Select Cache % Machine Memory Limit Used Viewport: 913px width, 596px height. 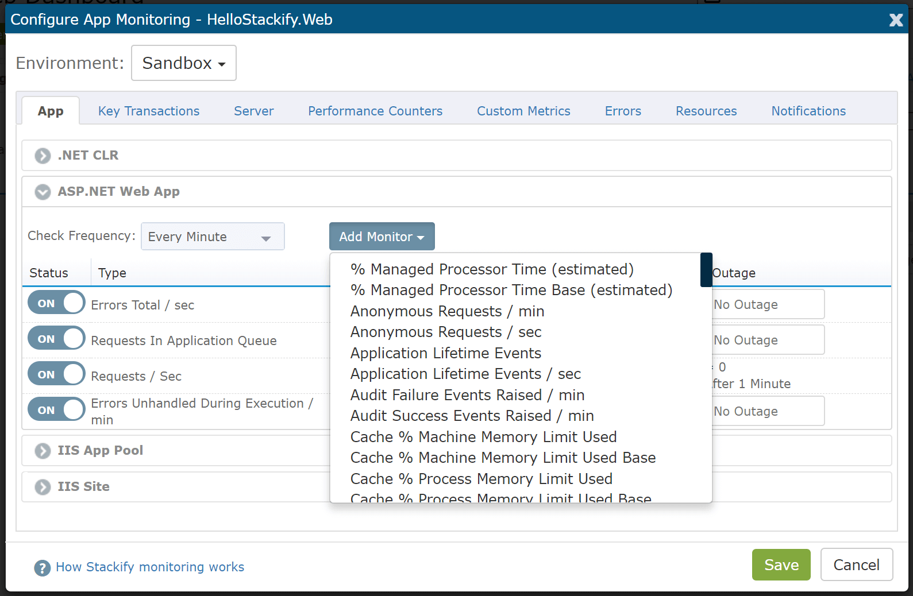click(x=484, y=437)
